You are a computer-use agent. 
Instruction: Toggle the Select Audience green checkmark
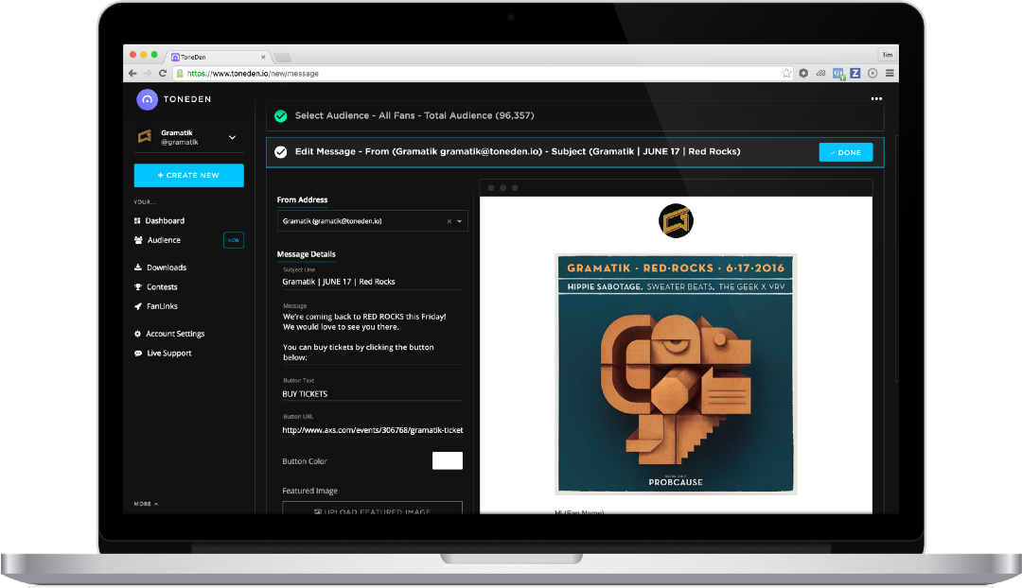tap(281, 116)
